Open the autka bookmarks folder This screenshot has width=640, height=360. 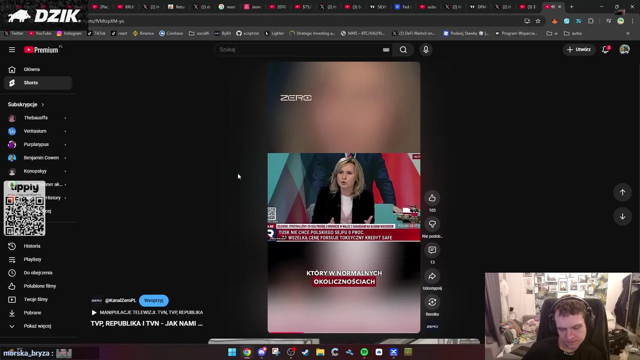[x=573, y=33]
